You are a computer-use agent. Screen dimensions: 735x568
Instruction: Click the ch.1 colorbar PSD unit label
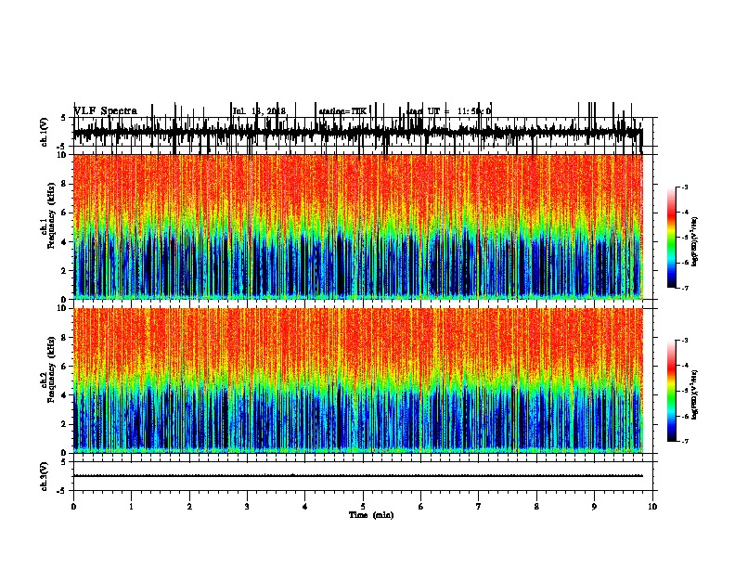(x=695, y=241)
